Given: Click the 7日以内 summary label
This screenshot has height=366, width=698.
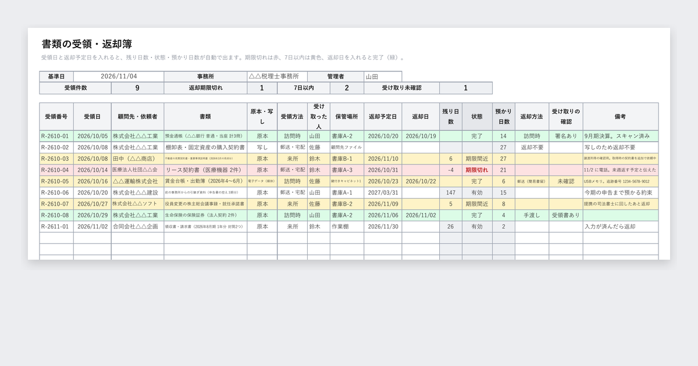Looking at the screenshot, I should [304, 88].
